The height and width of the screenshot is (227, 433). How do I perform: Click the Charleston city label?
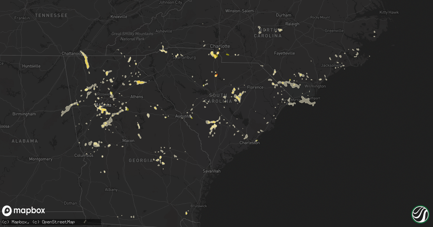[249, 143]
